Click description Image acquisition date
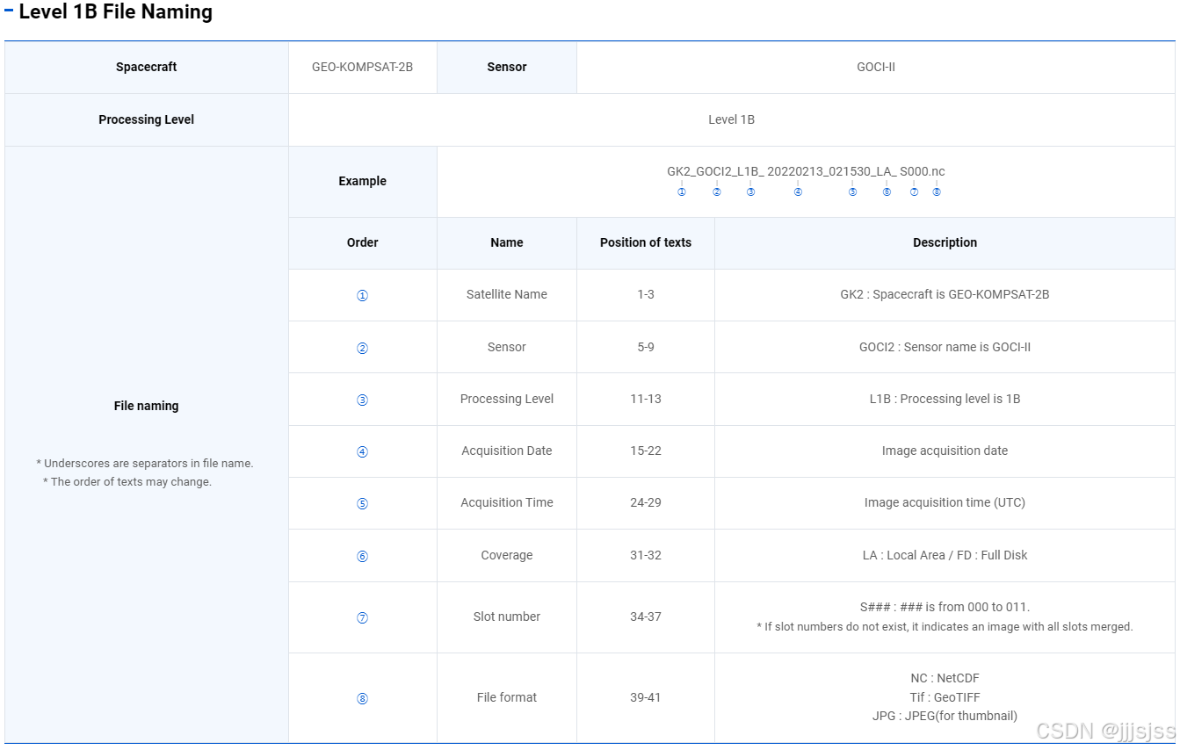 coord(945,451)
